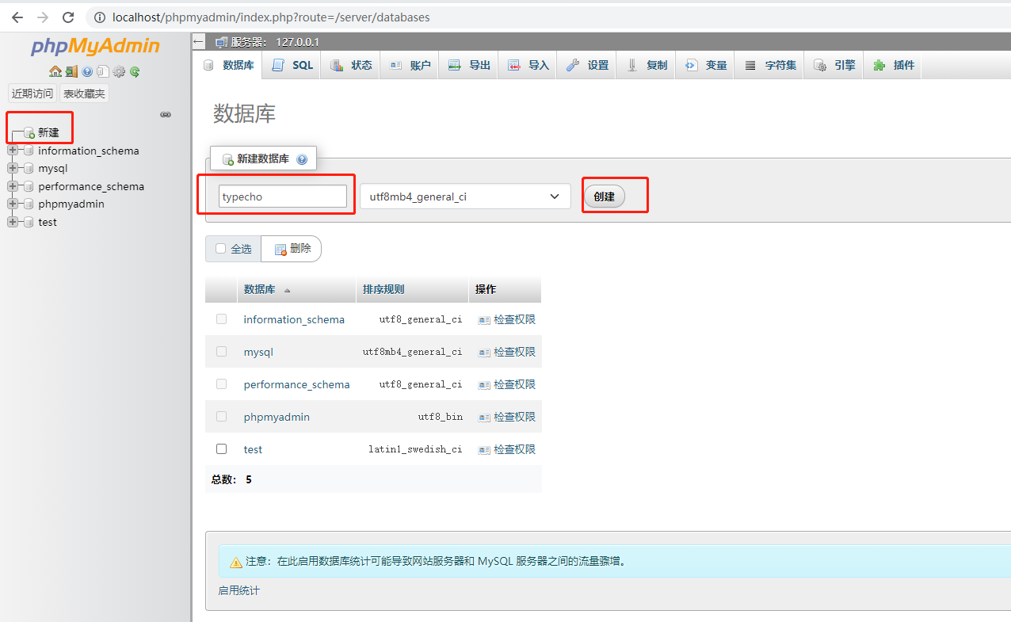Expand the mysql node in tree
1011x622 pixels.
pos(13,168)
